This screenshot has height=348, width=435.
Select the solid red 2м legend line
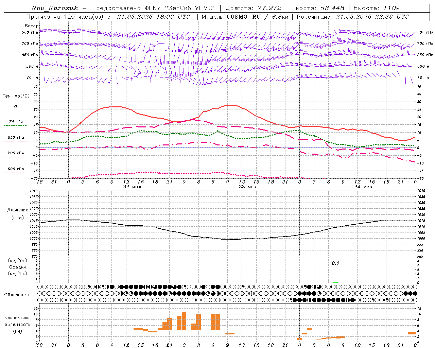(x=16, y=110)
